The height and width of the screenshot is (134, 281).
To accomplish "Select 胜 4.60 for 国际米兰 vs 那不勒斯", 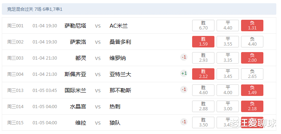I will [x=203, y=90].
